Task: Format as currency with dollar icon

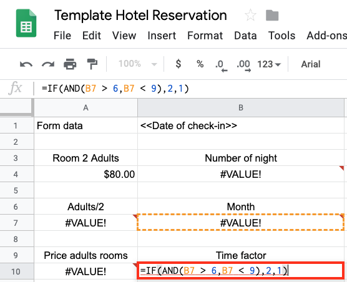Action: (178, 64)
